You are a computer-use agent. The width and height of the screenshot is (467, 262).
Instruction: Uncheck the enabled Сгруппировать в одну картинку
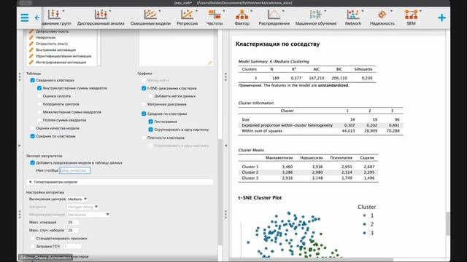151,130
